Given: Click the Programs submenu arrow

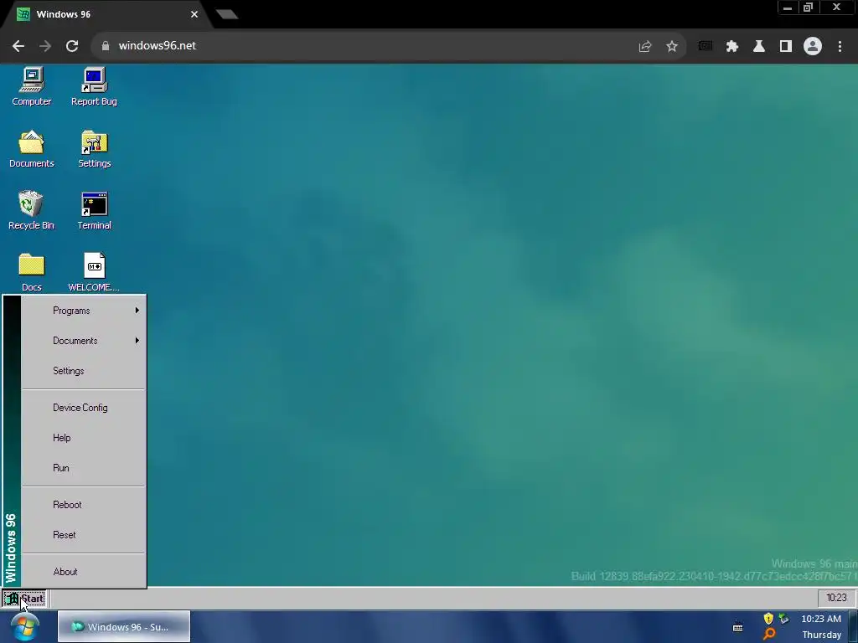Looking at the screenshot, I should 137,311.
